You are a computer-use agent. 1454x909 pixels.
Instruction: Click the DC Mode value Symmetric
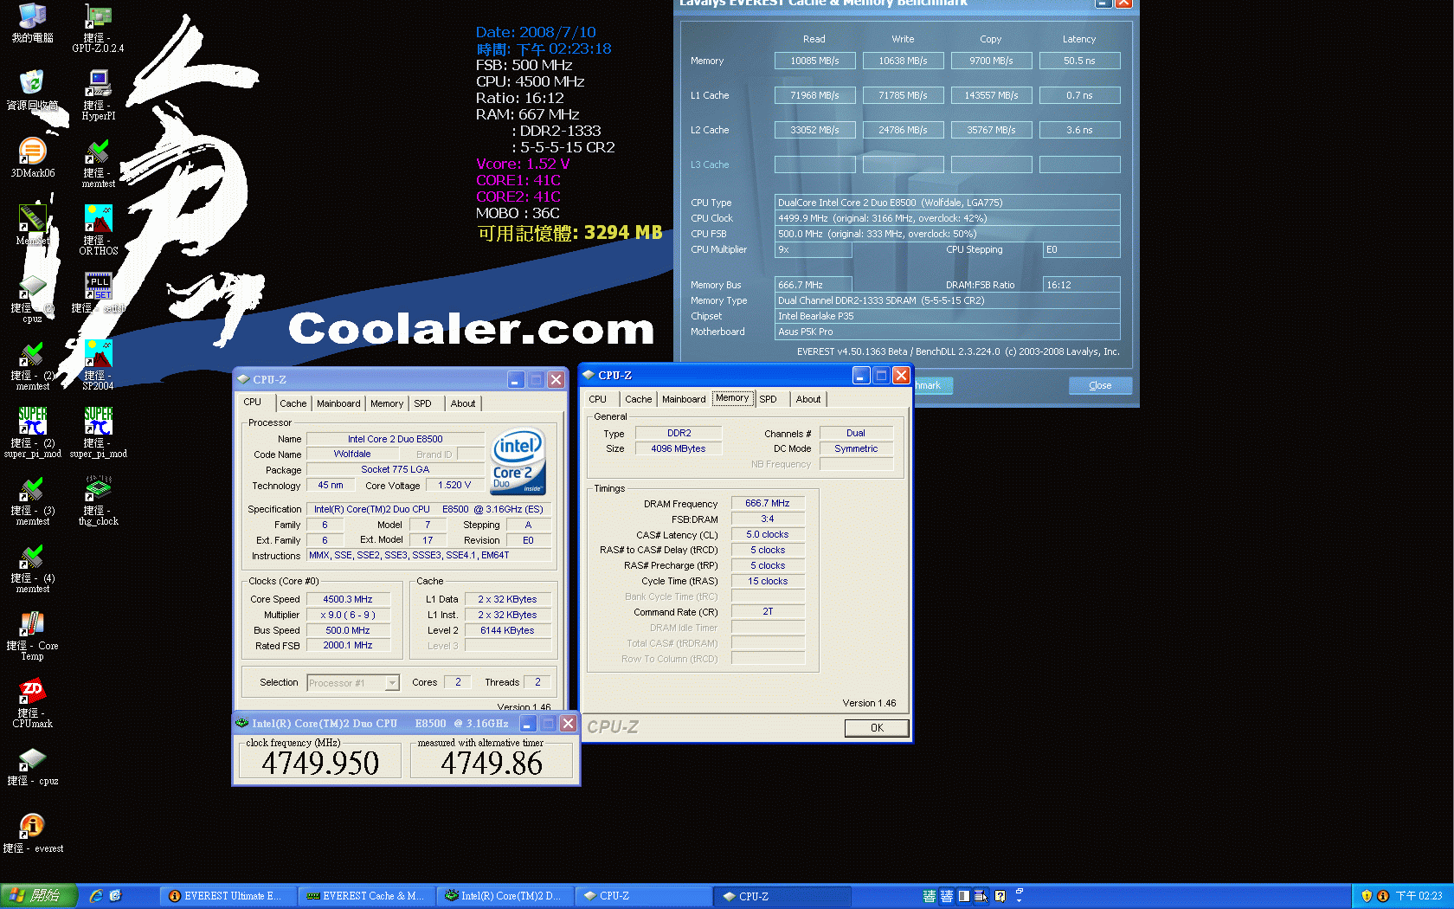(x=856, y=448)
